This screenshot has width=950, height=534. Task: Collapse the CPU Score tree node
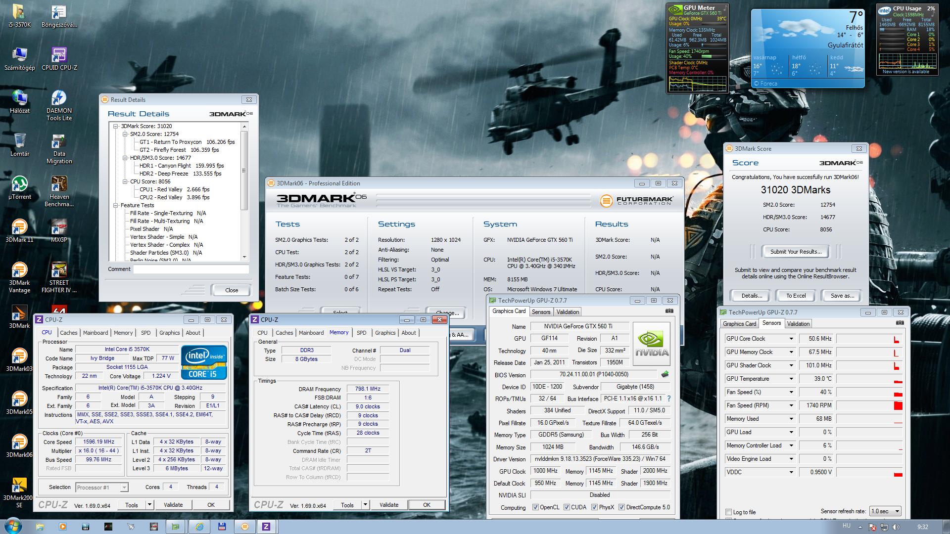tap(125, 181)
